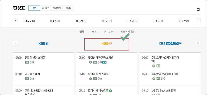The height and width of the screenshot is (95, 207).
Task: Switch to the 라디오 schedule tab
Action: (x=46, y=8)
